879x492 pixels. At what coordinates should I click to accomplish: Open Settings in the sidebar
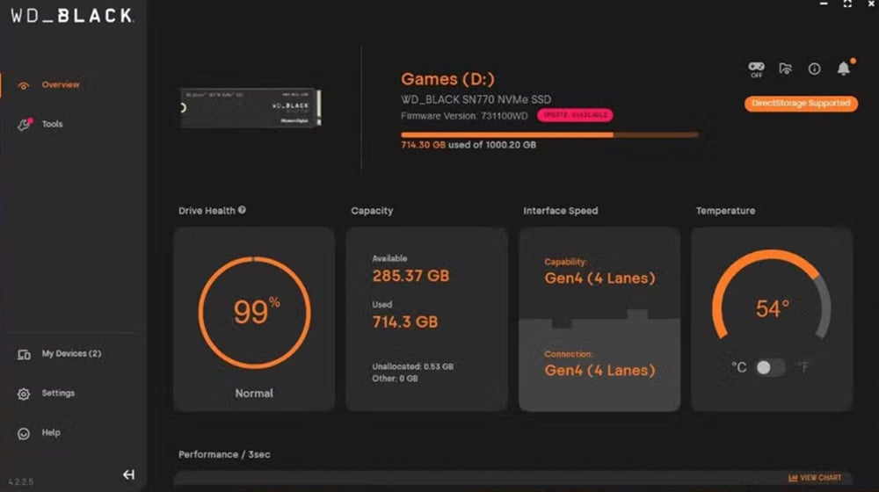tap(58, 393)
